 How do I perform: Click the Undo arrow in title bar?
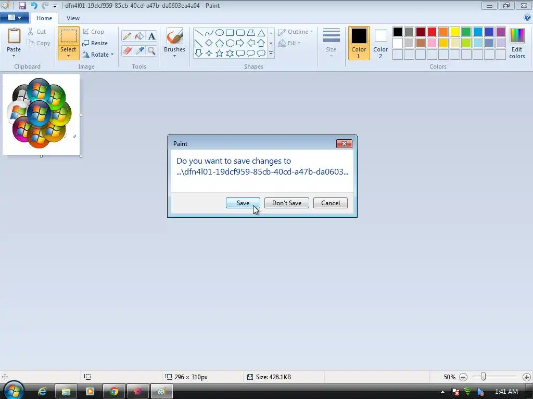pos(34,5)
